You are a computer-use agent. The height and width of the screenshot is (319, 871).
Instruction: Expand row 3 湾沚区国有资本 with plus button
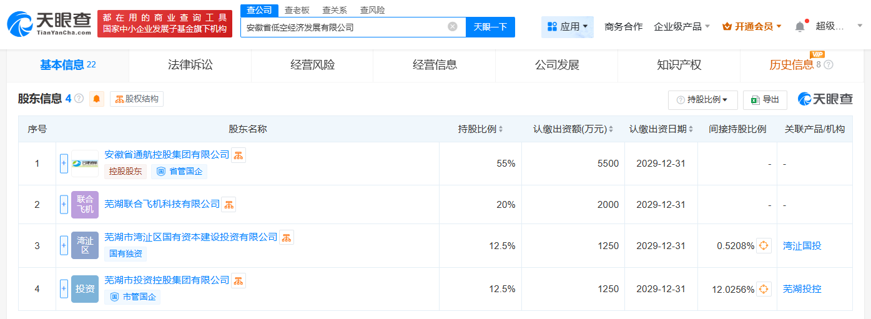[x=64, y=245]
